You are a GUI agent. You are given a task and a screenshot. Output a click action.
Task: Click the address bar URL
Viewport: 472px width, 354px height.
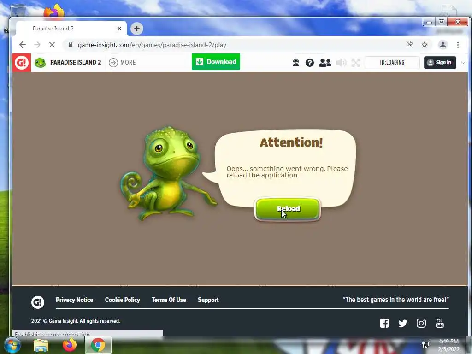pyautogui.click(x=152, y=45)
